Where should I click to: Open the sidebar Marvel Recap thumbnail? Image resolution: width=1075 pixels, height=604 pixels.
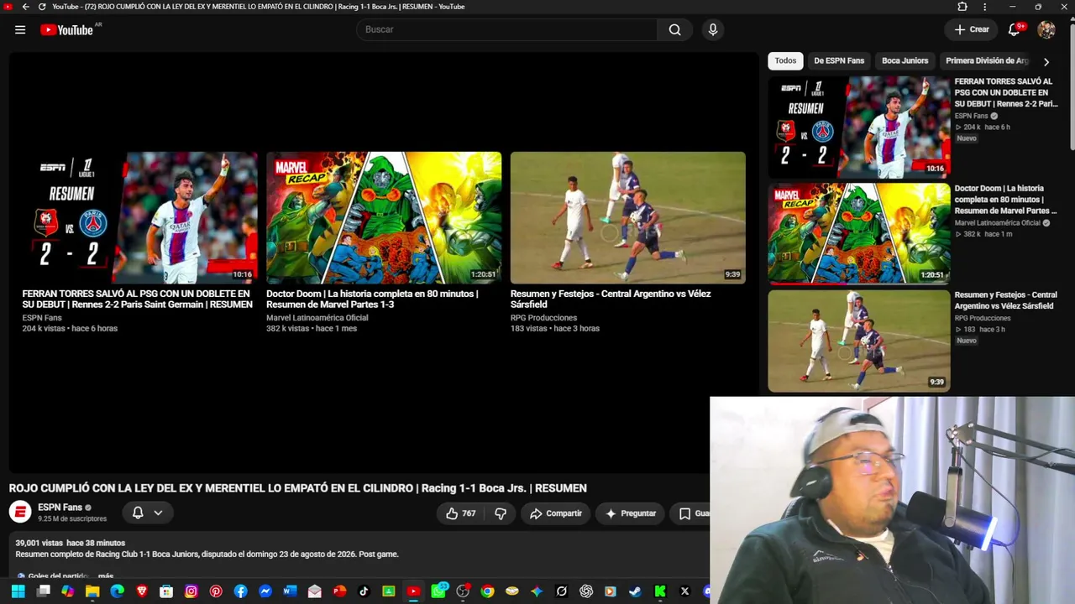coord(859,234)
